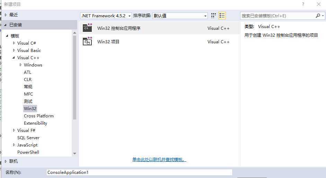
Task: Select the CLR tree item
Action: tap(28, 79)
